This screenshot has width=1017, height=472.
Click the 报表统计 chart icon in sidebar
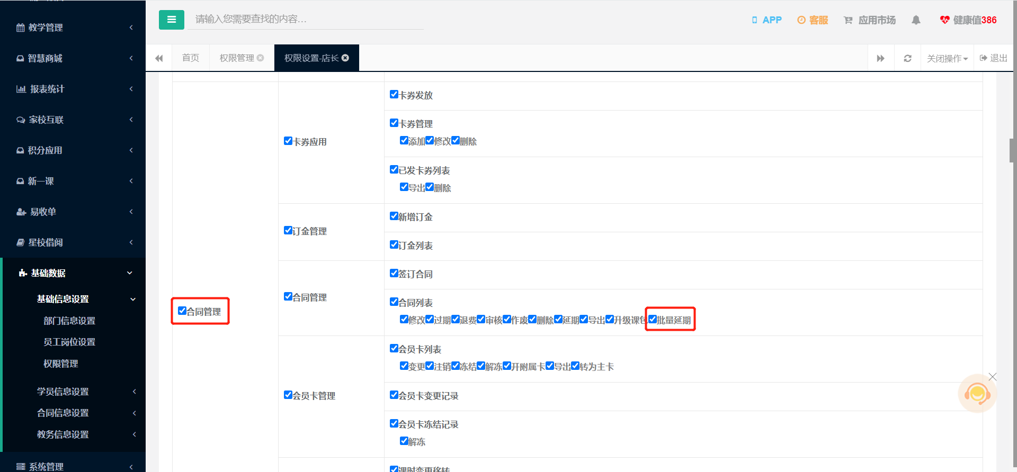point(21,89)
